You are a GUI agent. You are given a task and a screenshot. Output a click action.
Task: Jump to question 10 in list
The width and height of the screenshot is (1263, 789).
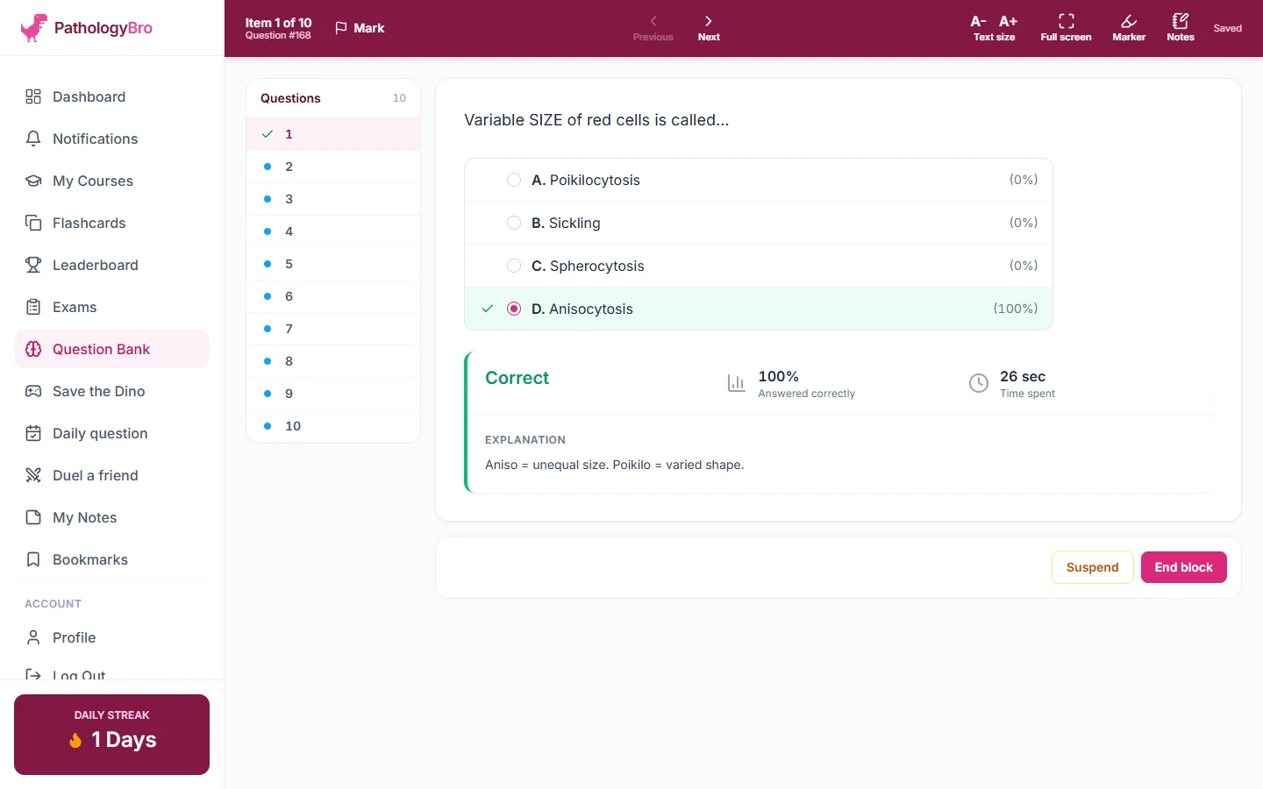(333, 426)
